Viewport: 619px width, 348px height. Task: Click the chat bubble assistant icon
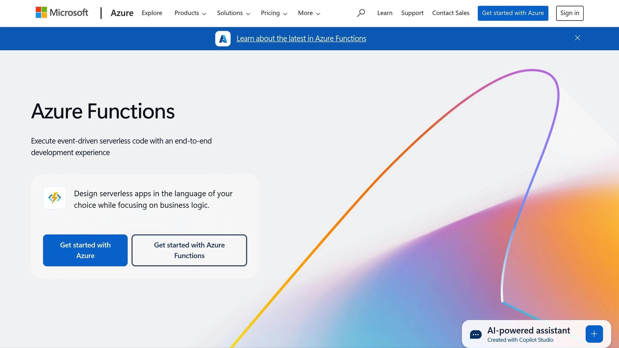[475, 334]
